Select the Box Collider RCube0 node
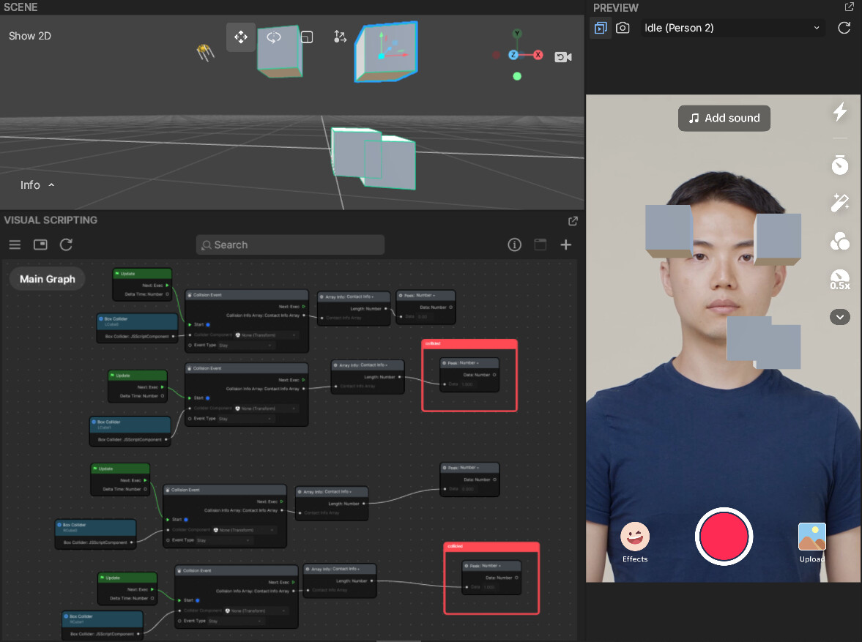The height and width of the screenshot is (642, 862). click(96, 534)
